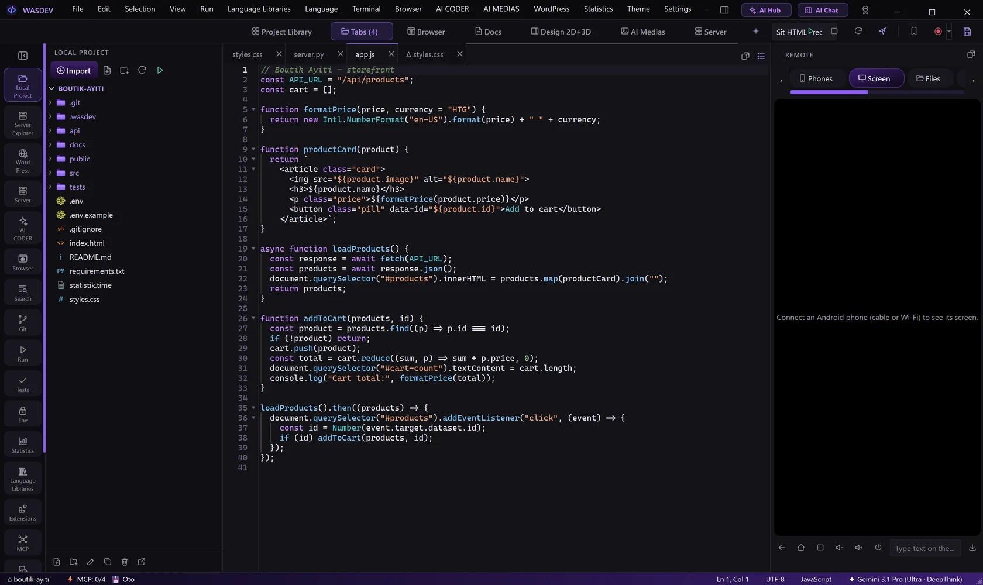Switch to the Phones tab in Remote panel
This screenshot has width=983, height=585.
(x=816, y=78)
